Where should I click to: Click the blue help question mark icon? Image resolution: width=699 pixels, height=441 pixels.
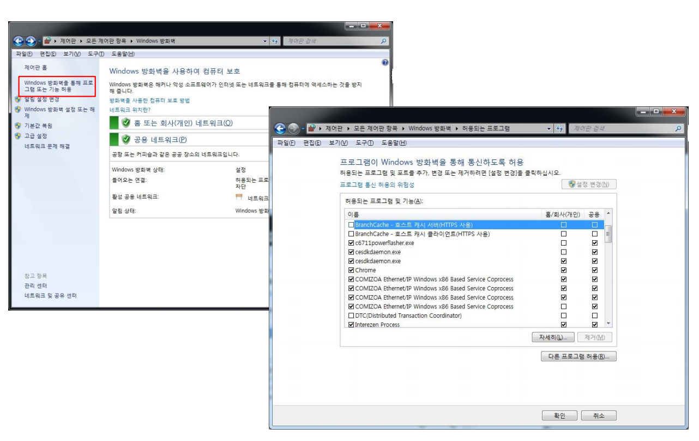385,63
